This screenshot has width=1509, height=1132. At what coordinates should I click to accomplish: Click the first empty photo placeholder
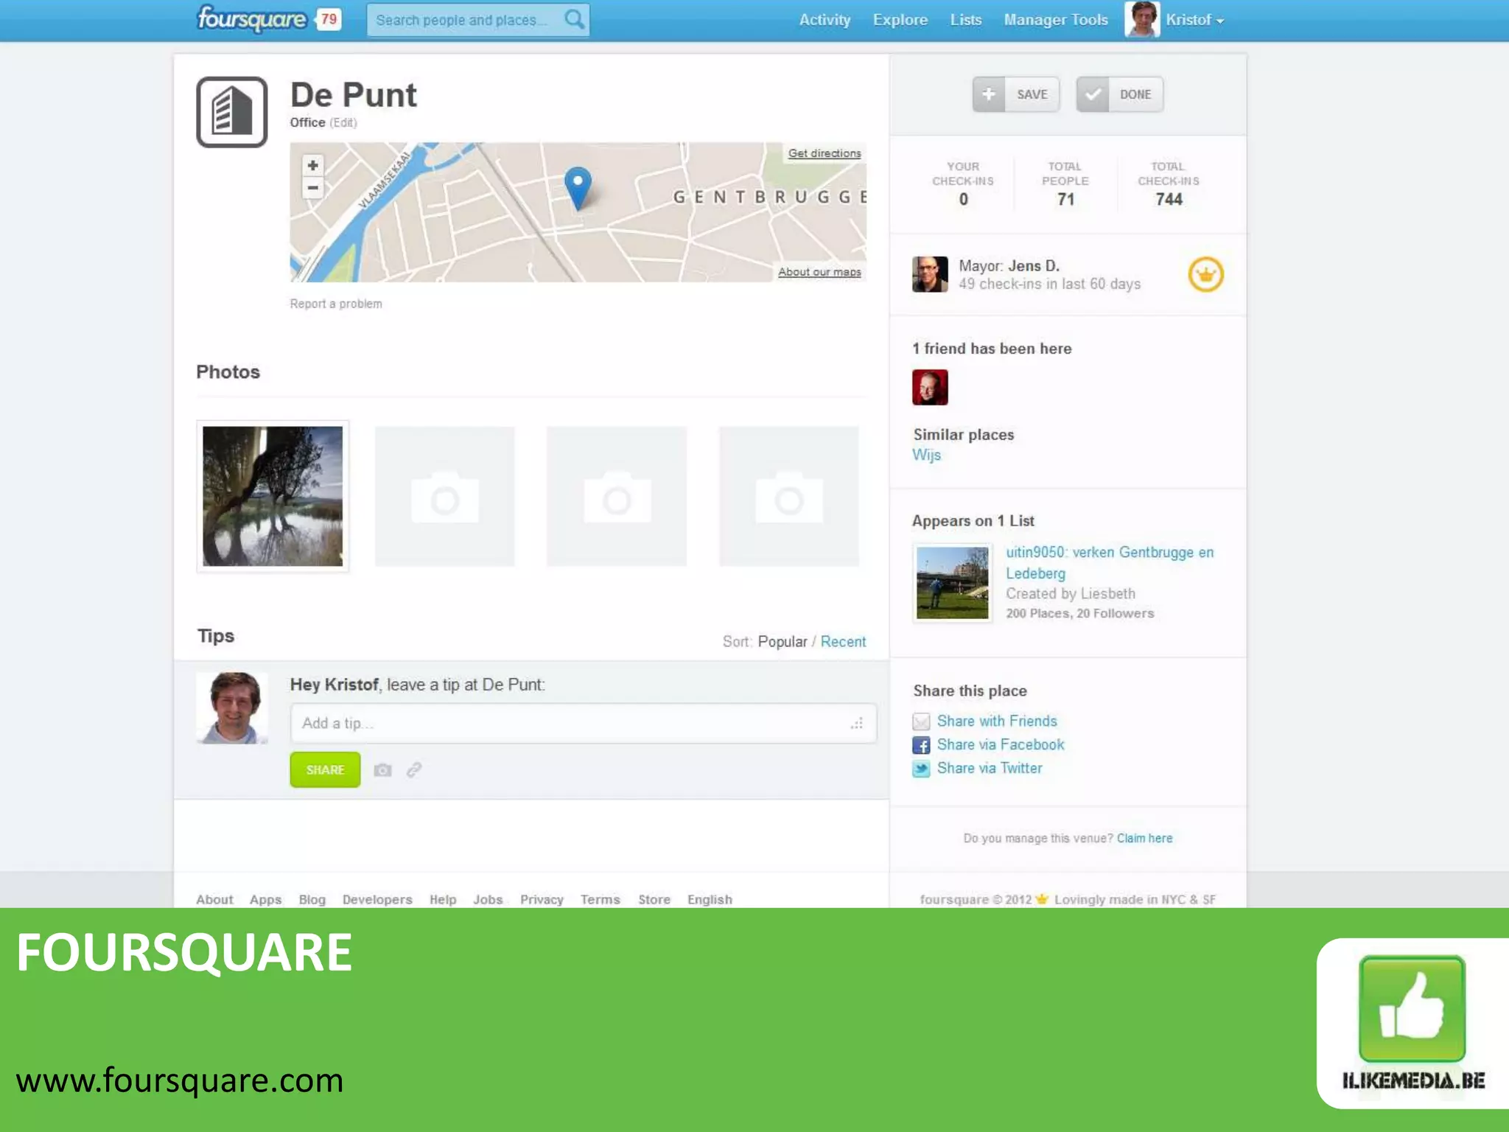[x=445, y=496]
